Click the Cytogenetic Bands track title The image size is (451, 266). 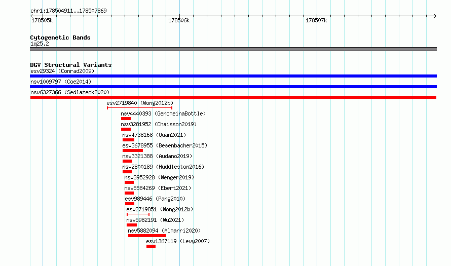pos(60,37)
